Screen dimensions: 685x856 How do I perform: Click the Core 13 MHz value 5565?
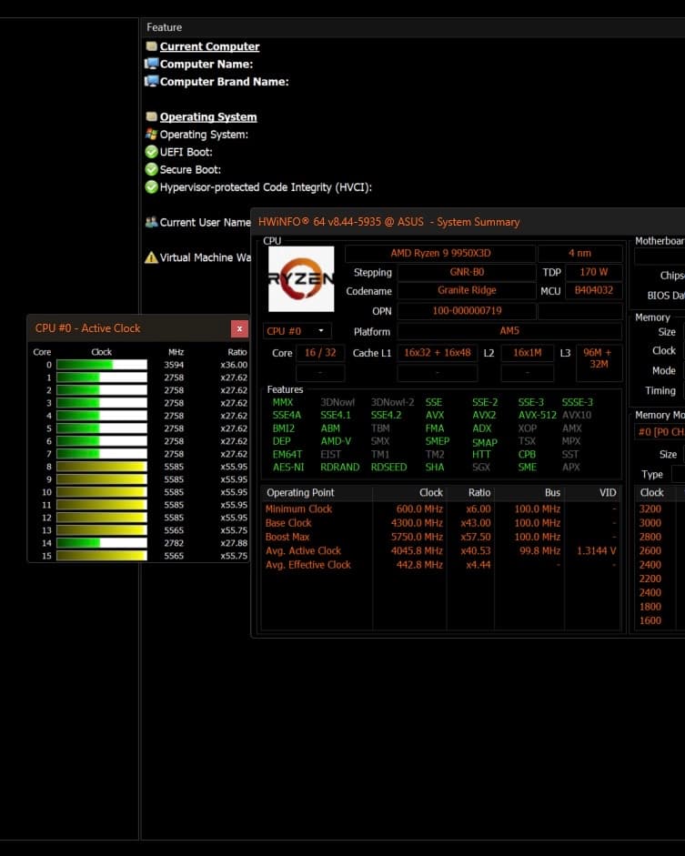pos(174,530)
